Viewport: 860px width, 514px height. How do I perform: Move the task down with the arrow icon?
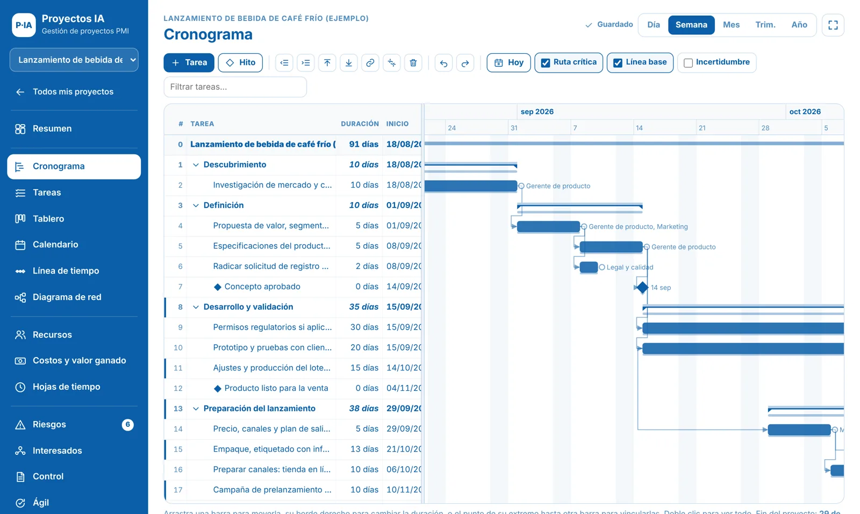(x=349, y=63)
